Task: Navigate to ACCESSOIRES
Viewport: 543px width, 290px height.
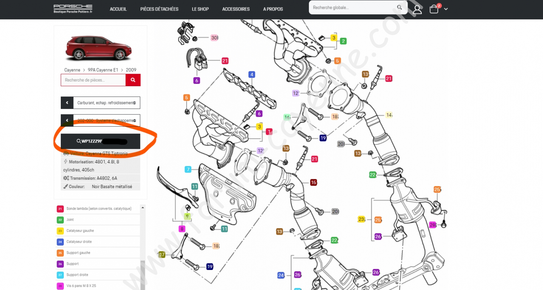Action: (x=236, y=9)
